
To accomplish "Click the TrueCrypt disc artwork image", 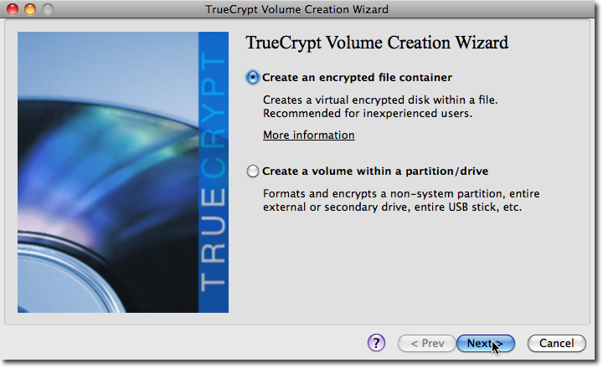I will 123,172.
